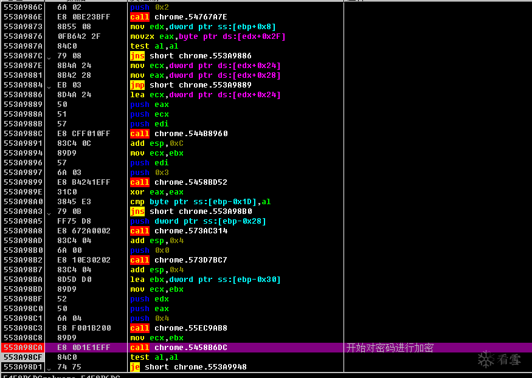
Task: Click mov ecx,ebx at address 553A98BD
Action: coord(157,289)
